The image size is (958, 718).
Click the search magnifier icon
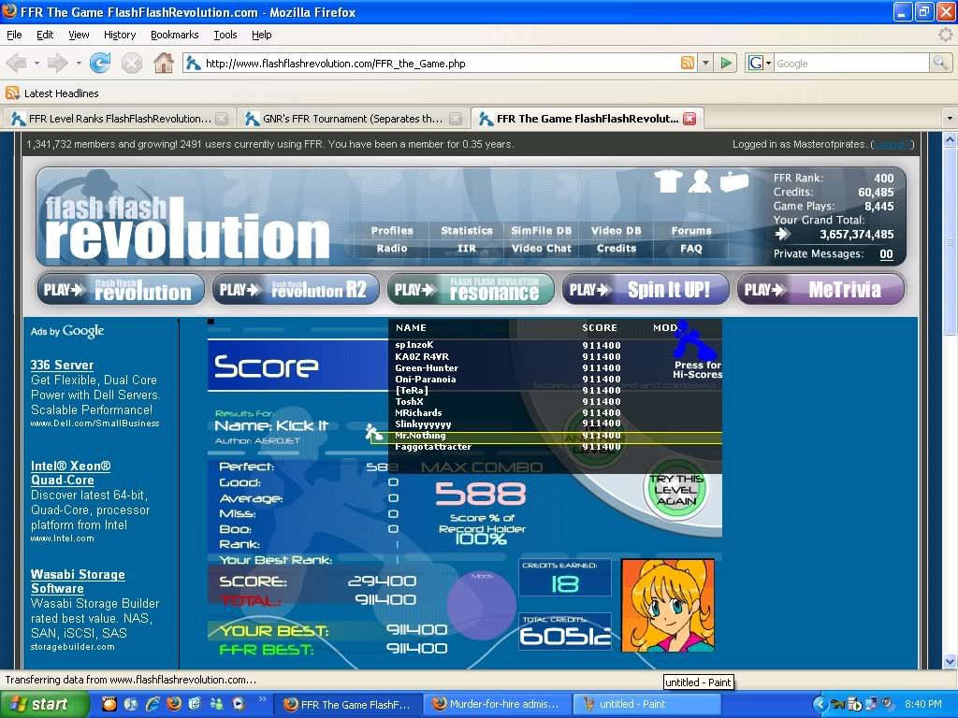(x=939, y=64)
